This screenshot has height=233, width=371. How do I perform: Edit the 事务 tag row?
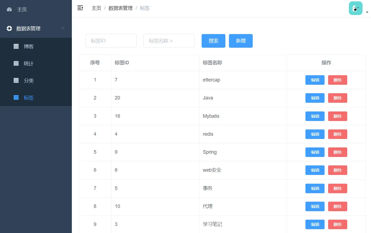[315, 188]
